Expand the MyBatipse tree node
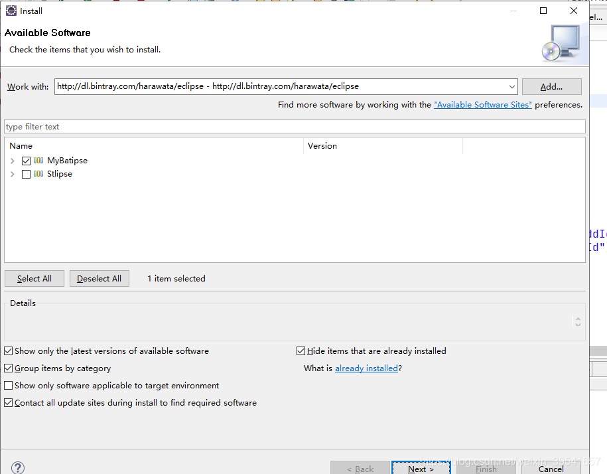Image resolution: width=607 pixels, height=474 pixels. [13, 161]
